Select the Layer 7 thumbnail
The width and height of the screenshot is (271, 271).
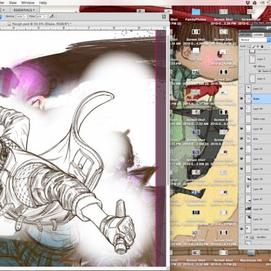[253, 59]
